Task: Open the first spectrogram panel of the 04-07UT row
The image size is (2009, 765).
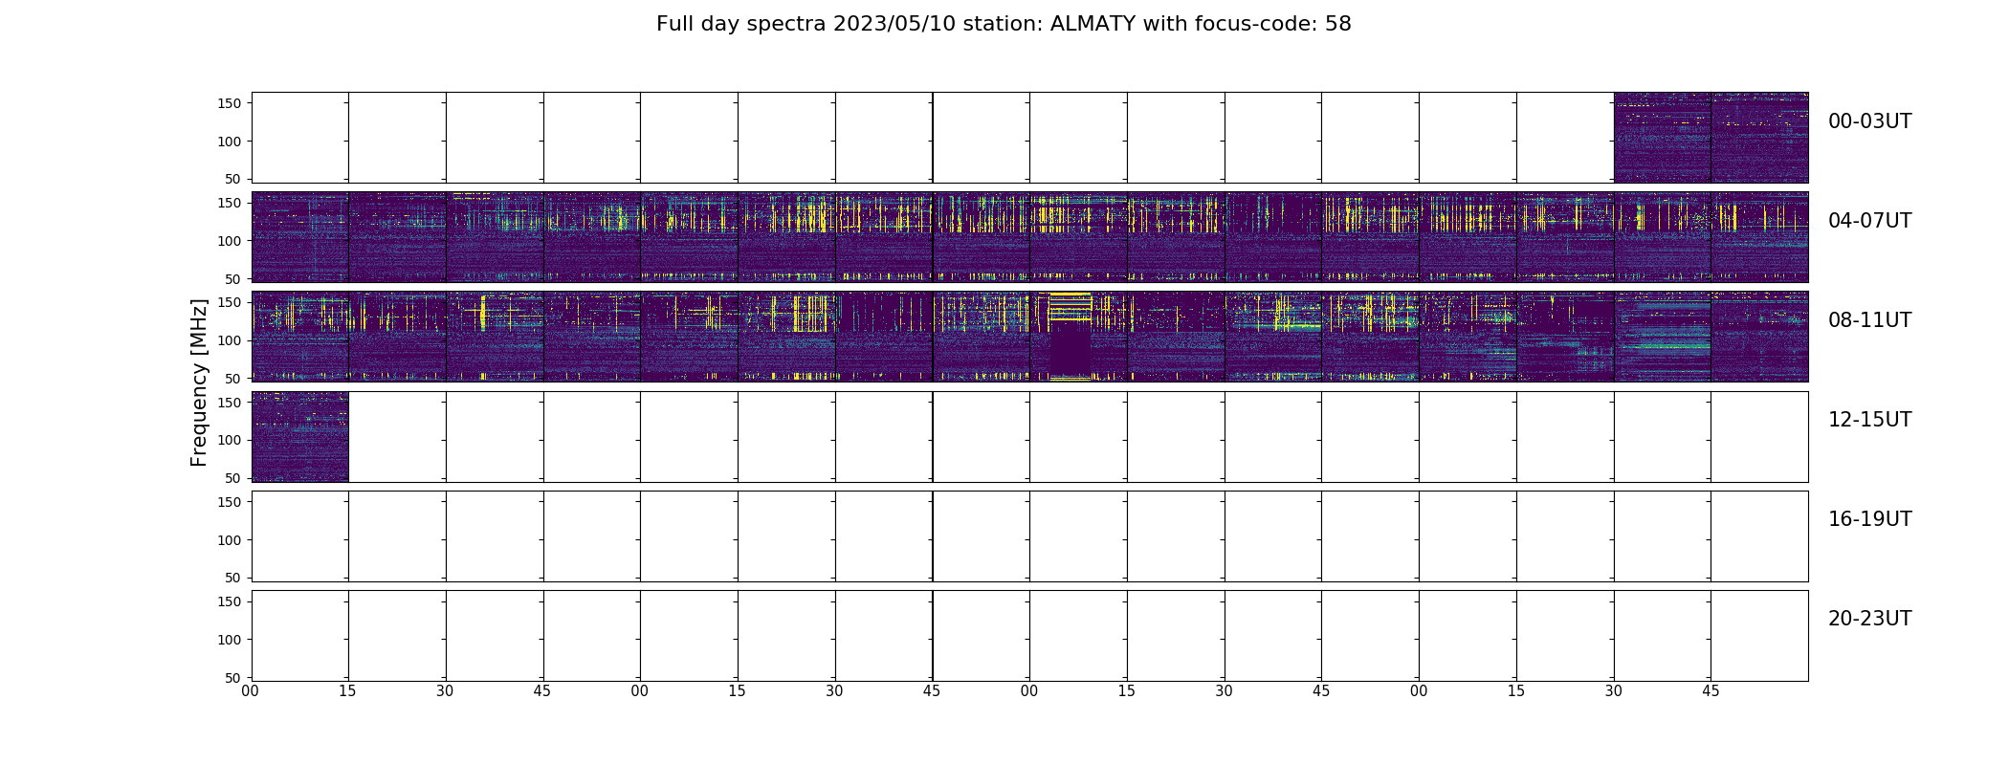Action: pyautogui.click(x=299, y=237)
